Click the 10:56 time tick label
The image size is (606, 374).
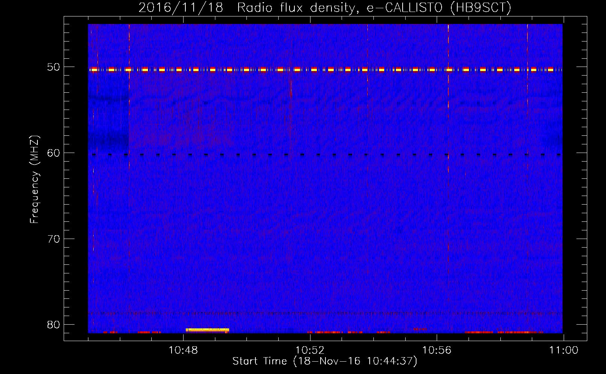(x=437, y=350)
